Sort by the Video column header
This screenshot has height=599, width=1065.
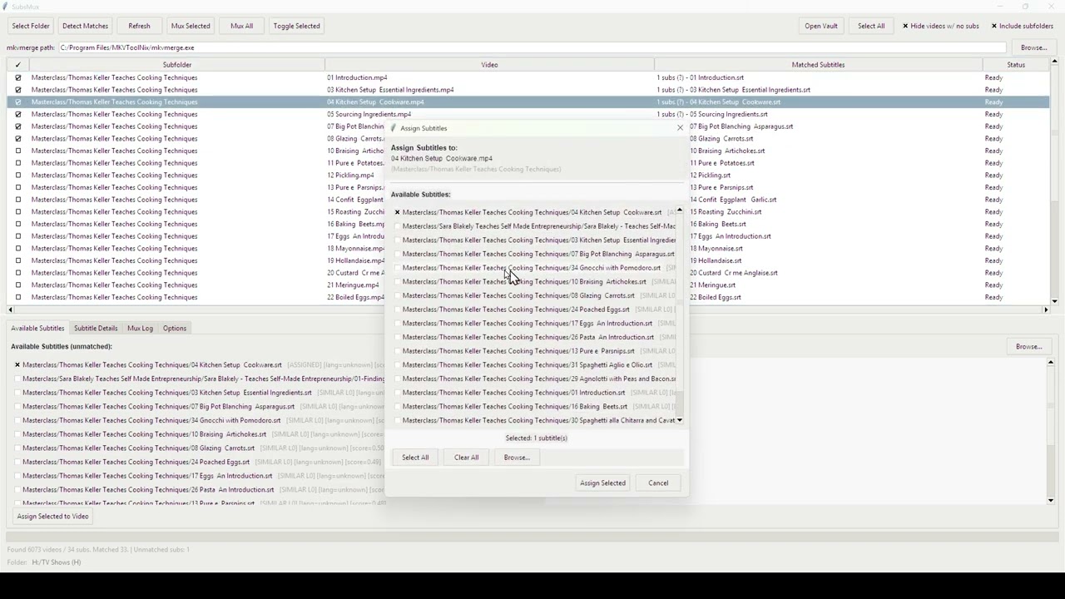pyautogui.click(x=489, y=65)
